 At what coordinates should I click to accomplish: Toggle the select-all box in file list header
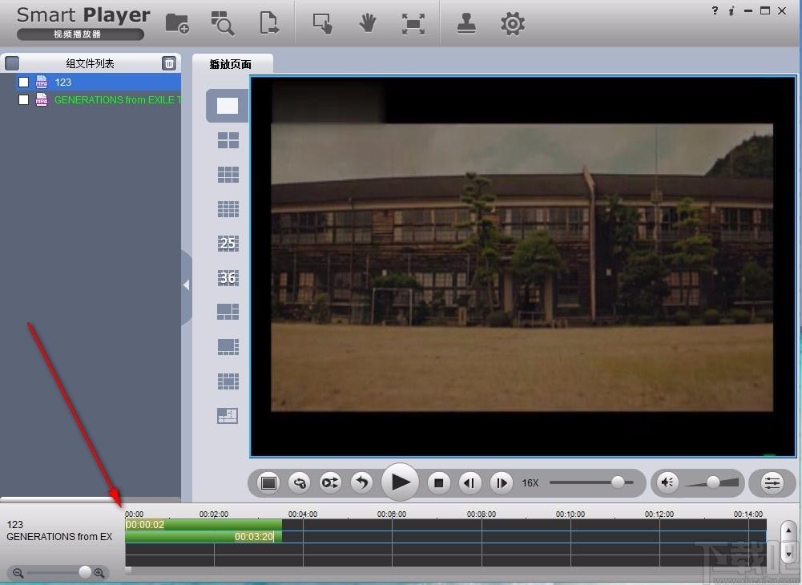(x=12, y=63)
